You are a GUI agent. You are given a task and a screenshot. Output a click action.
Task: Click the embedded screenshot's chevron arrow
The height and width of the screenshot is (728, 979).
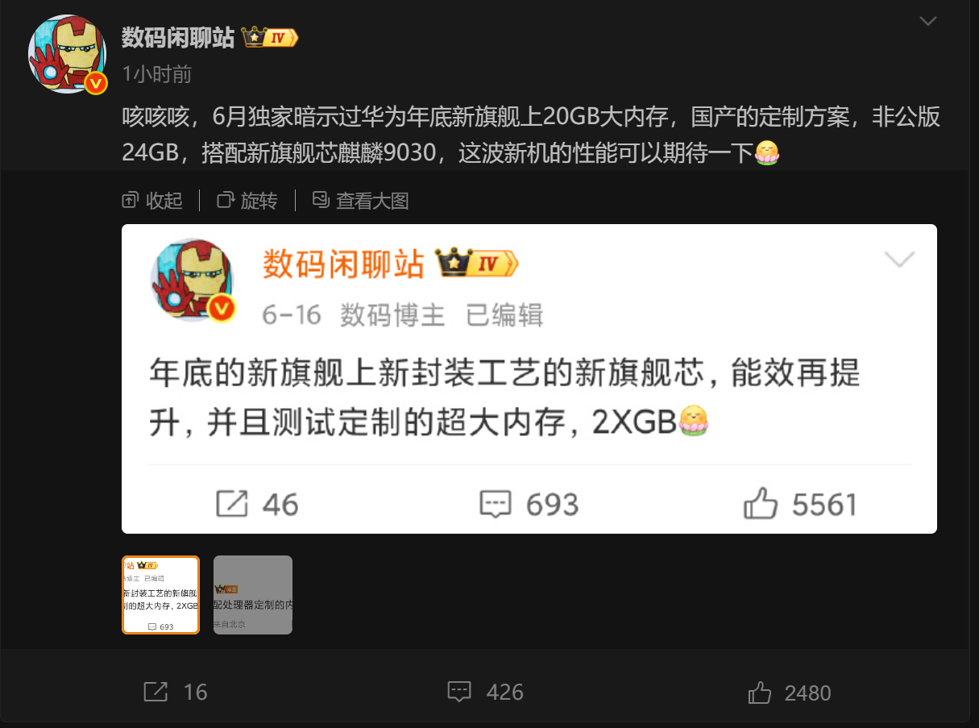coord(899,260)
